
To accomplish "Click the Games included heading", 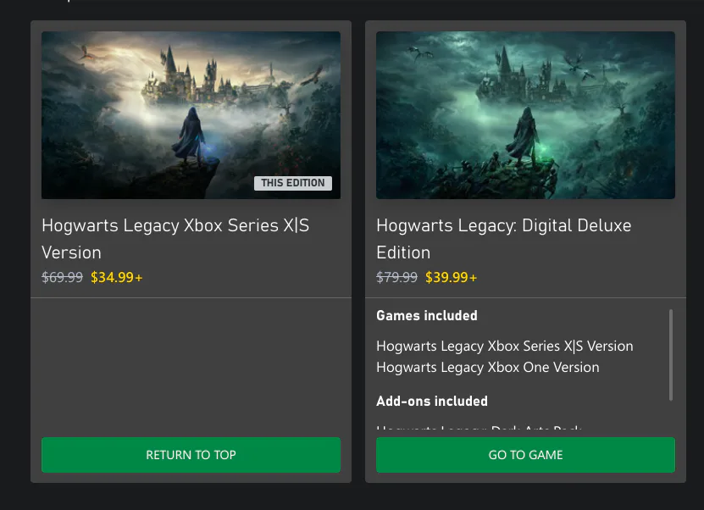I will tap(427, 316).
